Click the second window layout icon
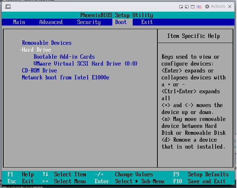 point(187,7)
